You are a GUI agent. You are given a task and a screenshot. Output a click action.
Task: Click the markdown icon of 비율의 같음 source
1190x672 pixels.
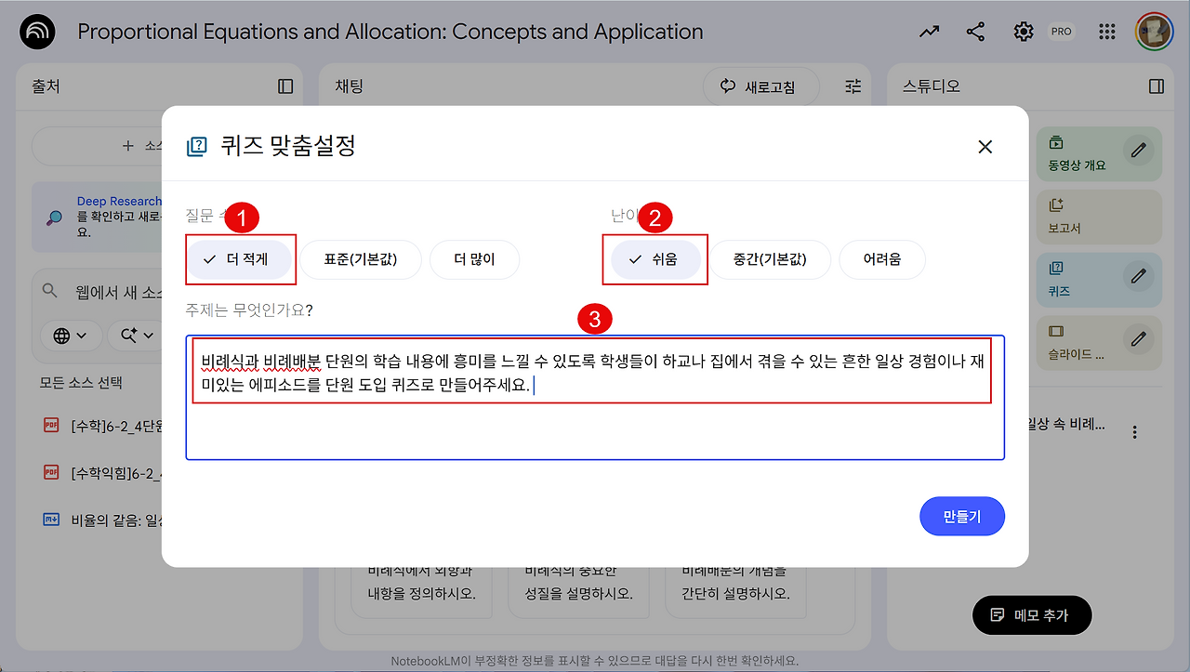[51, 520]
